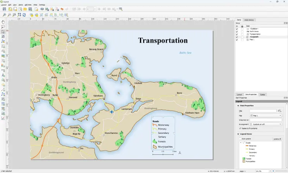Click the Refresh View icon
288x173 pixels.
tap(24, 15)
